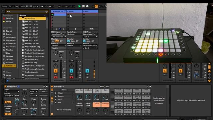213x120 pixels.
Task: Open track 2 Audio To Master dropdown
Action: (74, 45)
